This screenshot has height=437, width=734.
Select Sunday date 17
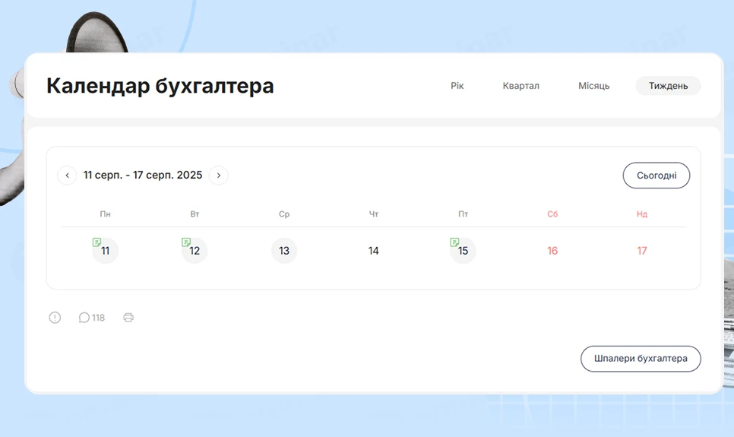coord(642,251)
